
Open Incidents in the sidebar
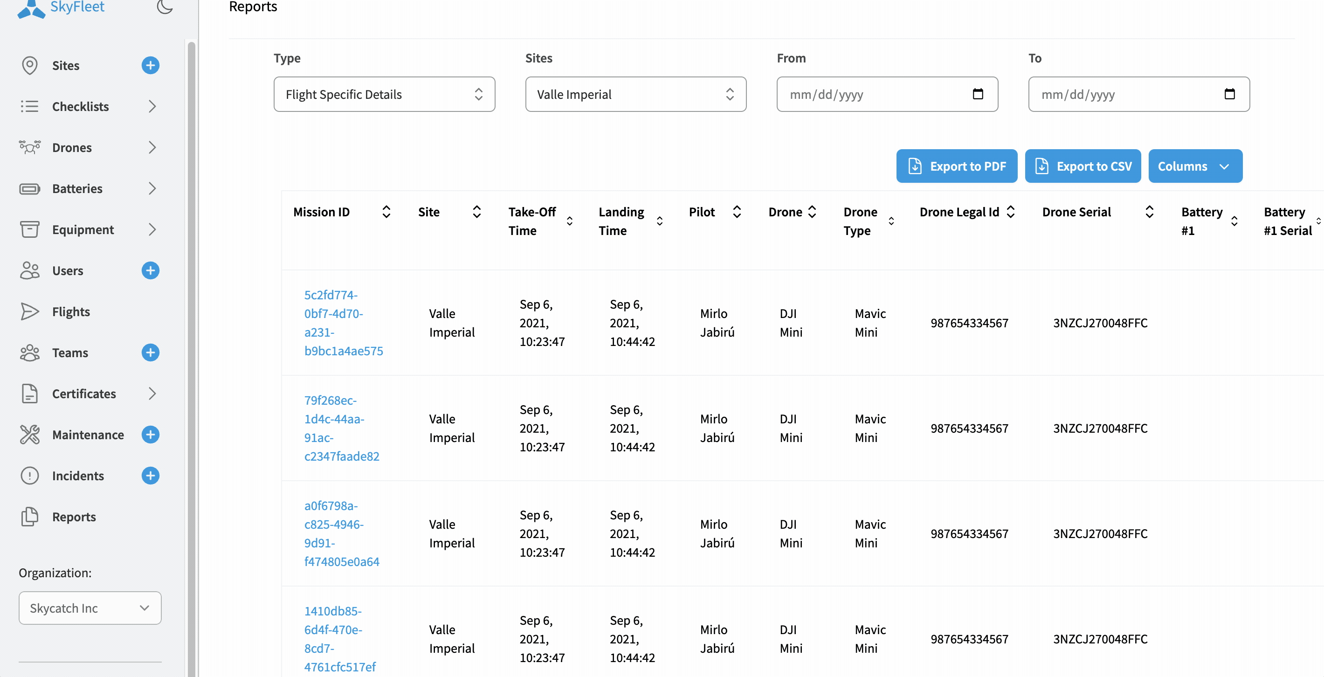pos(78,476)
